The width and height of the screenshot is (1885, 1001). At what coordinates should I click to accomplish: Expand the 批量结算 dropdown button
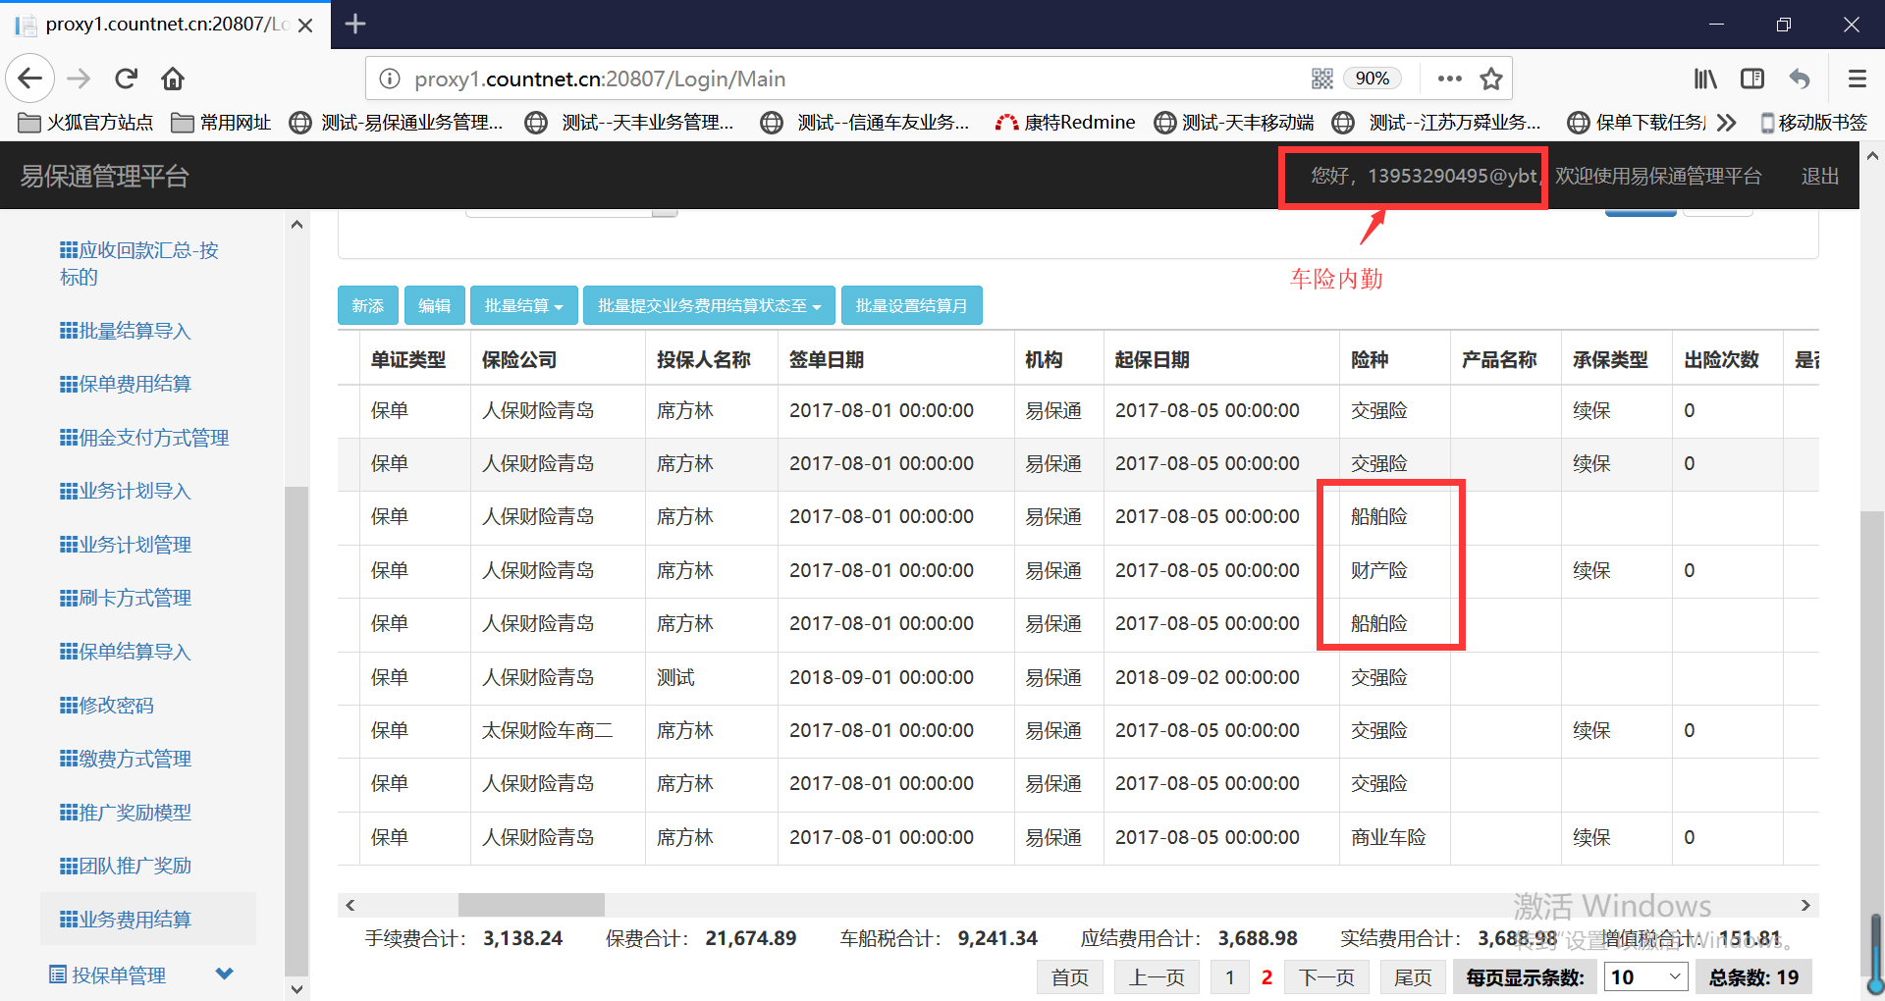click(523, 306)
